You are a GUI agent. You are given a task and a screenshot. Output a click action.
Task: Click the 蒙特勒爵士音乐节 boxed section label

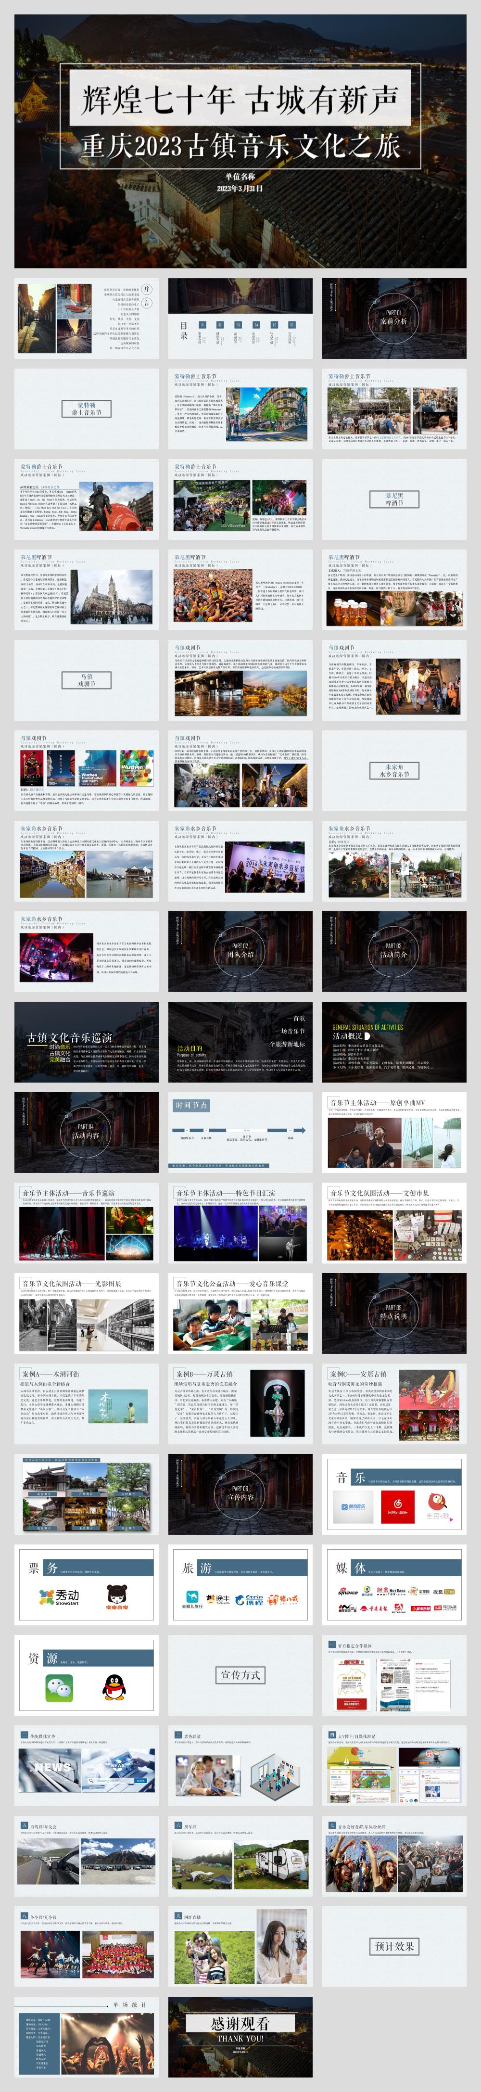(x=86, y=408)
